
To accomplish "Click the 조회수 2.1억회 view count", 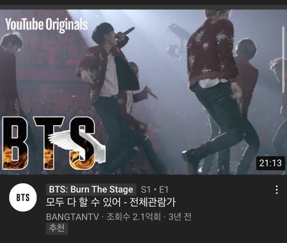I will click(133, 217).
